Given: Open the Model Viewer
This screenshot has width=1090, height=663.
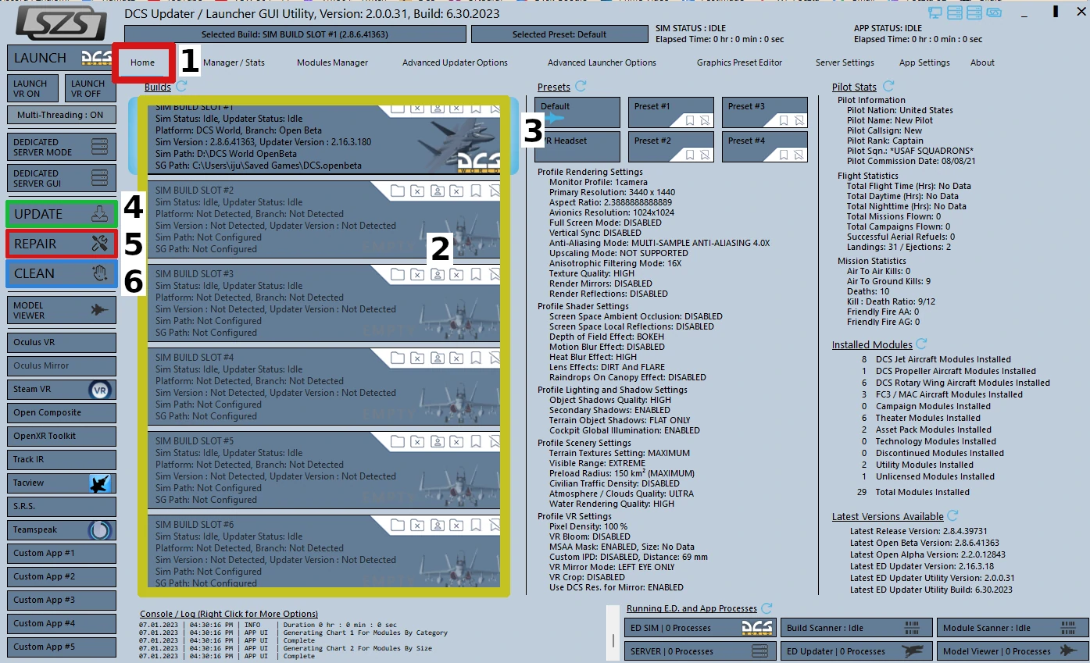Looking at the screenshot, I should 61,310.
